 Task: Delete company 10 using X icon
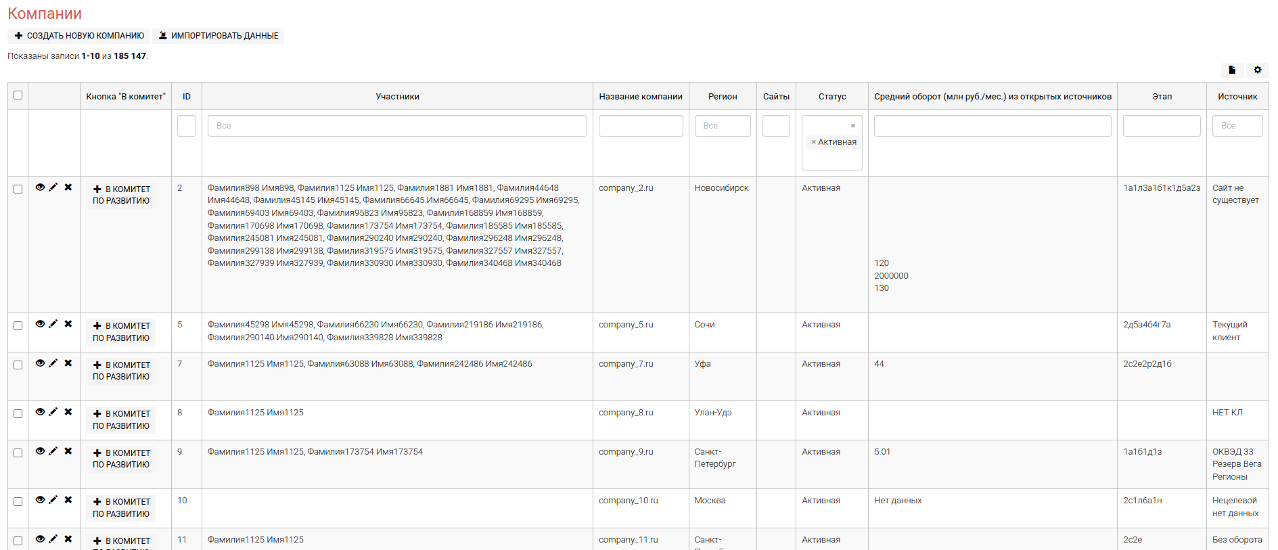tap(68, 500)
